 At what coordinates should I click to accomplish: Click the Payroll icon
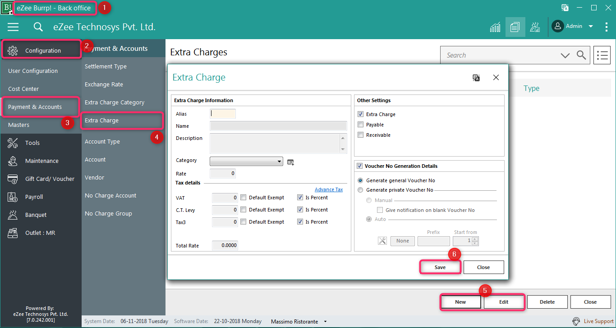13,197
